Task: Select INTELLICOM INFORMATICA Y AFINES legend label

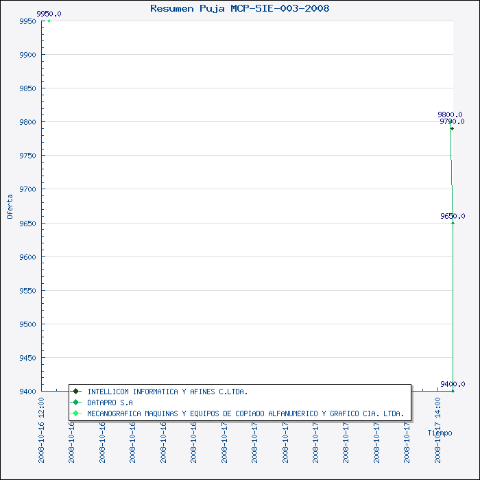Action: click(167, 392)
